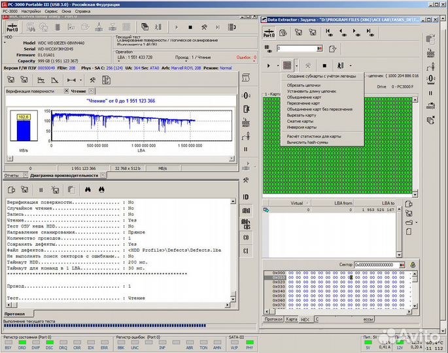Click the LBA icon in the vertical toolbar
The height and width of the screenshot is (353, 448).
tap(246, 210)
